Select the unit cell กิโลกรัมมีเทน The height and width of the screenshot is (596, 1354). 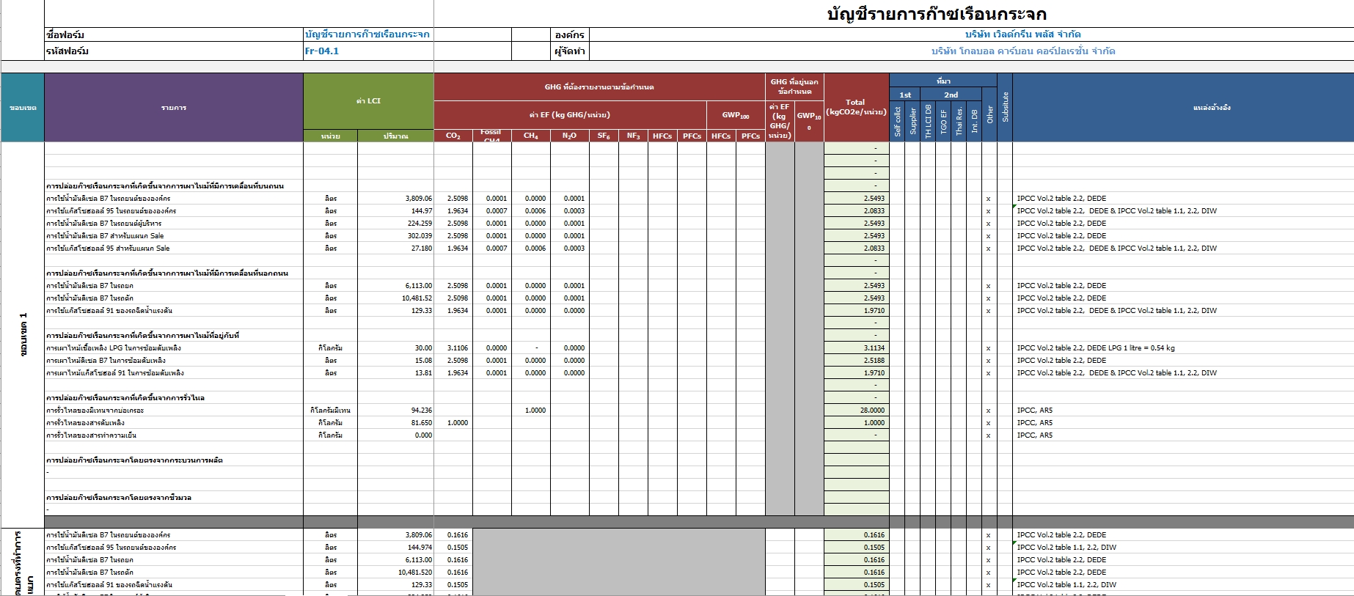click(330, 411)
